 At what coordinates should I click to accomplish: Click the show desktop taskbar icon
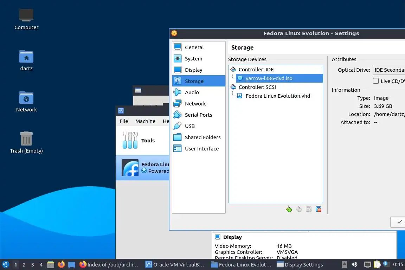tap(72, 265)
